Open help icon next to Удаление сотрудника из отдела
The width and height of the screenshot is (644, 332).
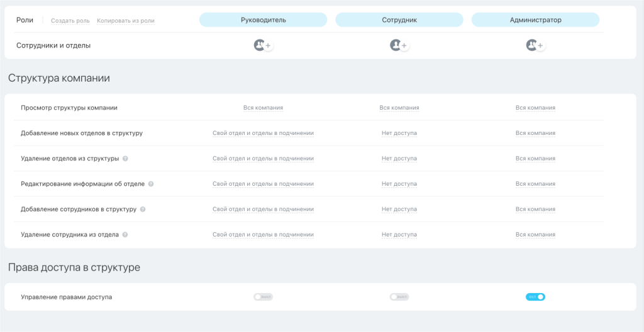pos(125,235)
